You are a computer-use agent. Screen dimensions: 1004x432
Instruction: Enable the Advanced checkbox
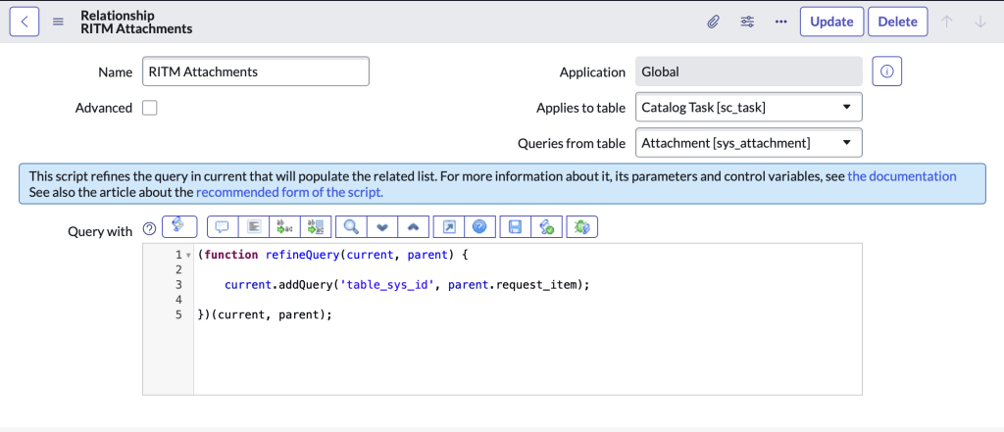tap(150, 108)
